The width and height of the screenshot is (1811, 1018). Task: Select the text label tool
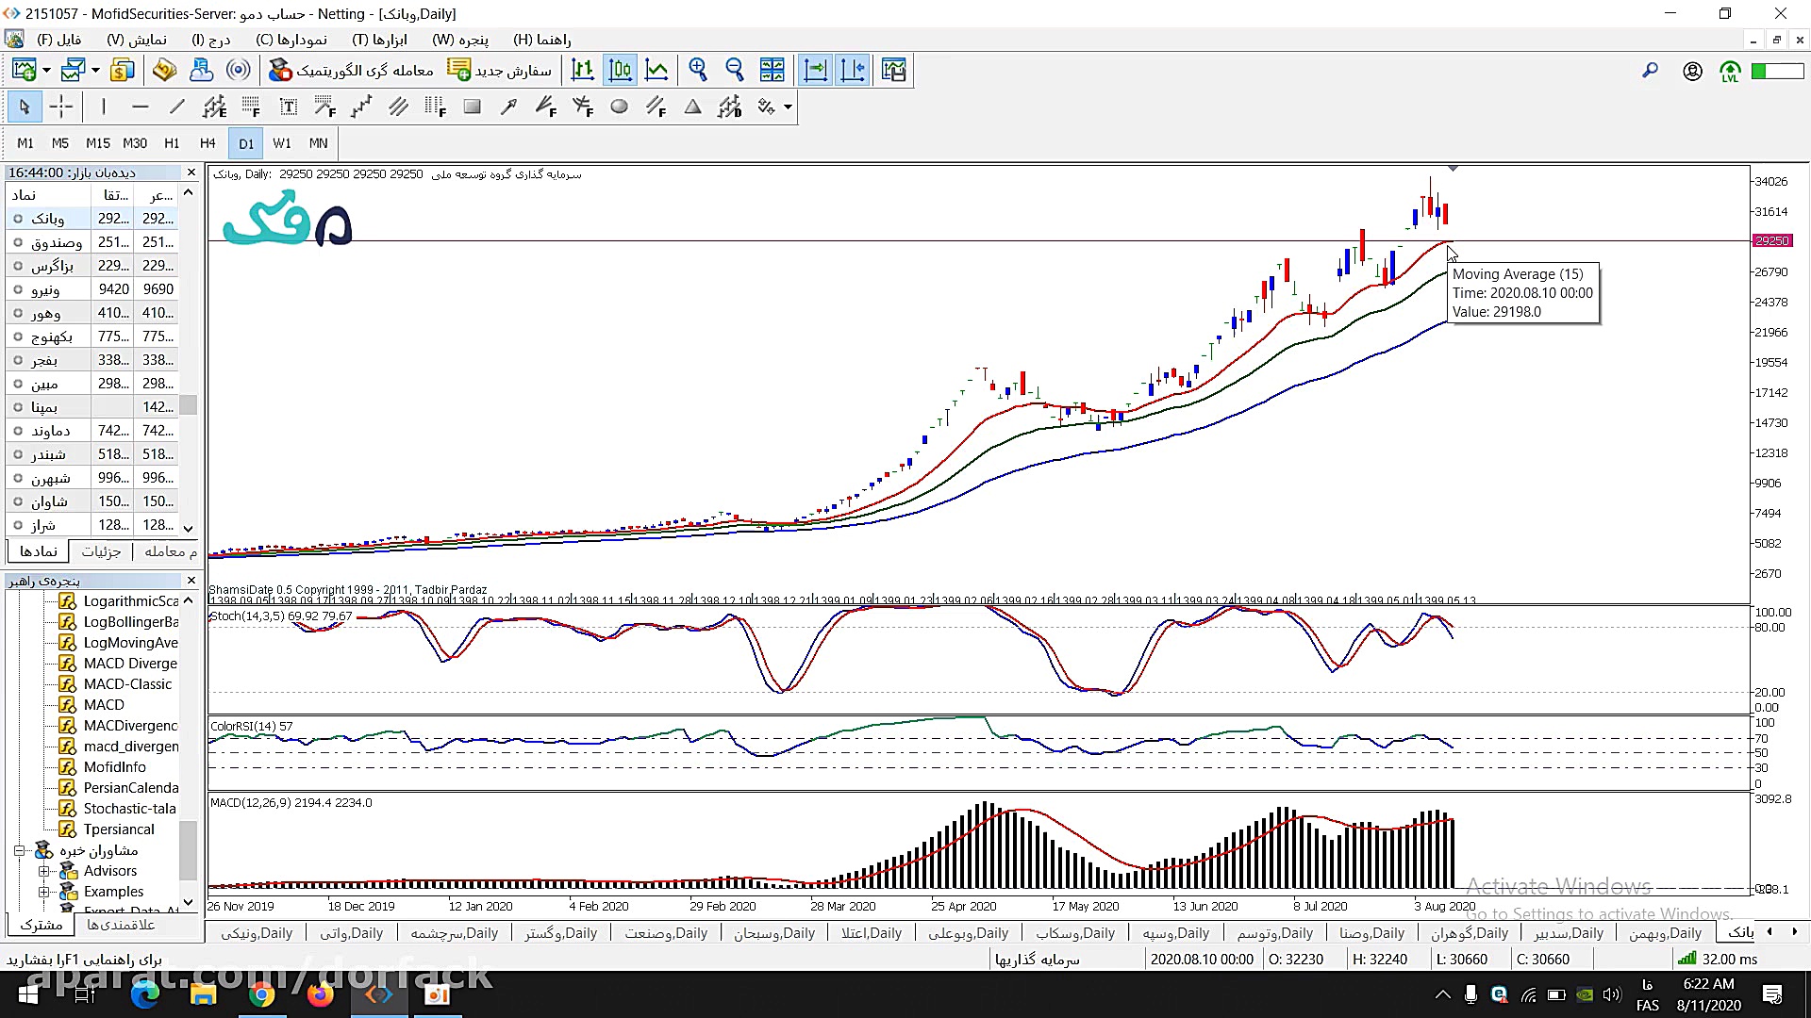pos(289,107)
